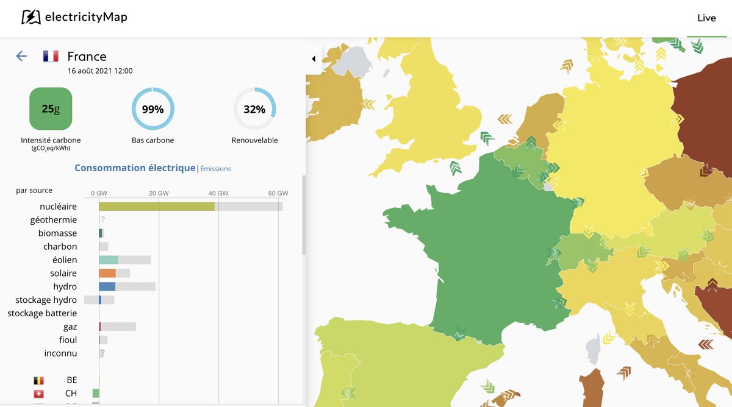Select the Consommation électrique view

(135, 168)
